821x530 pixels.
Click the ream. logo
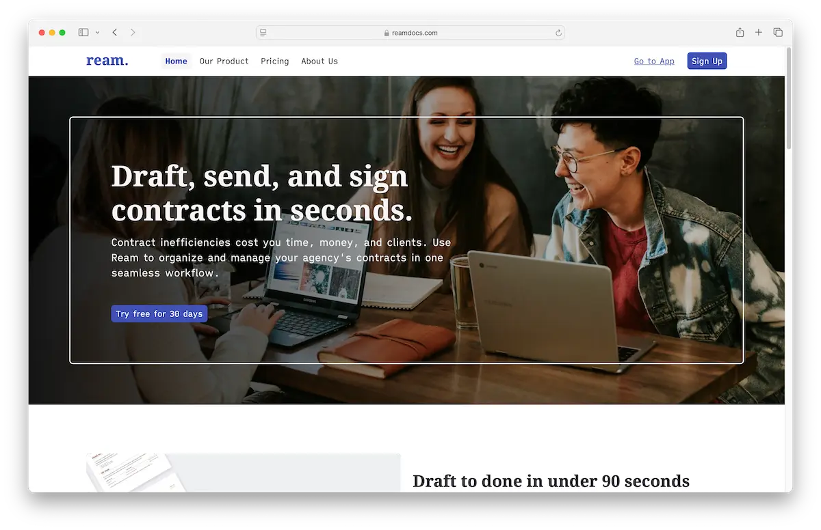click(x=107, y=61)
